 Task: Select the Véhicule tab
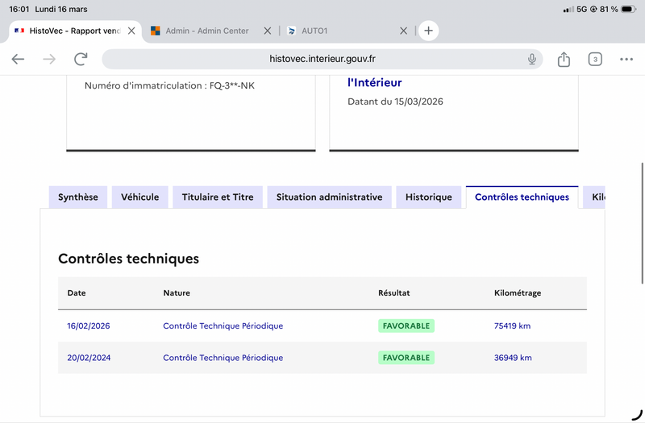139,197
